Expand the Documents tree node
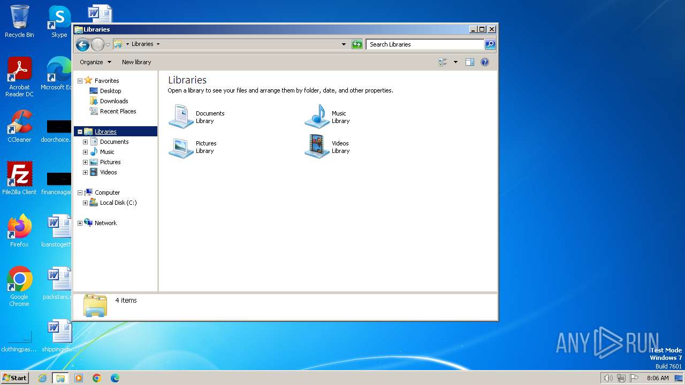Viewport: 685px width, 385px height. [85, 142]
